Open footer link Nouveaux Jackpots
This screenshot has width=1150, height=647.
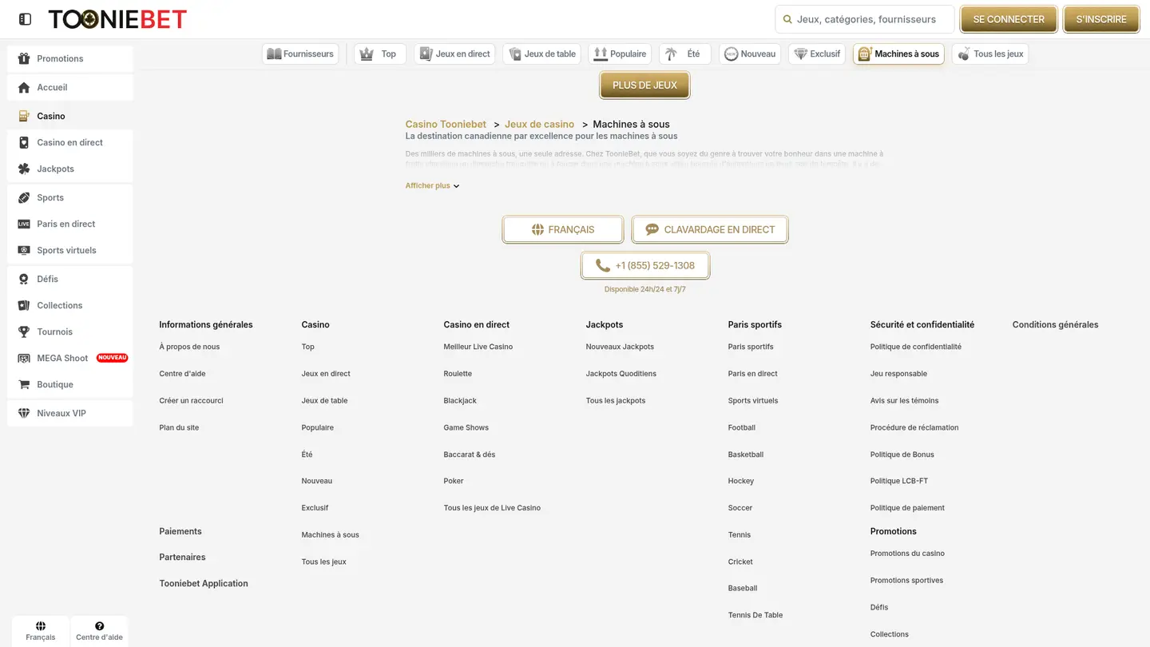click(x=620, y=347)
